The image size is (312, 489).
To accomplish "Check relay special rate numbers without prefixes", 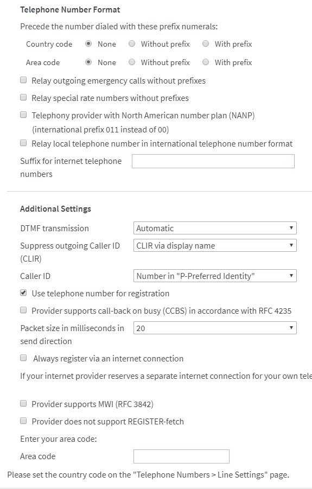I will point(23,97).
